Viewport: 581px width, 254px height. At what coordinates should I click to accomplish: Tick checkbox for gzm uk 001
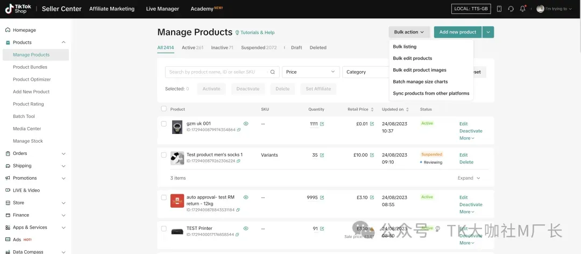click(164, 124)
